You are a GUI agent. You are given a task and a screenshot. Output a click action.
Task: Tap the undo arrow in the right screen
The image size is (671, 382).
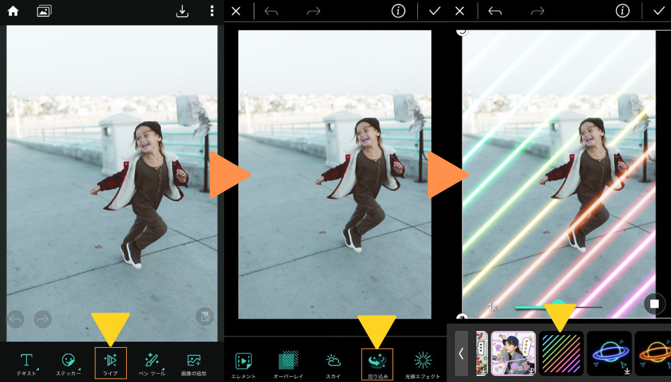click(x=495, y=11)
